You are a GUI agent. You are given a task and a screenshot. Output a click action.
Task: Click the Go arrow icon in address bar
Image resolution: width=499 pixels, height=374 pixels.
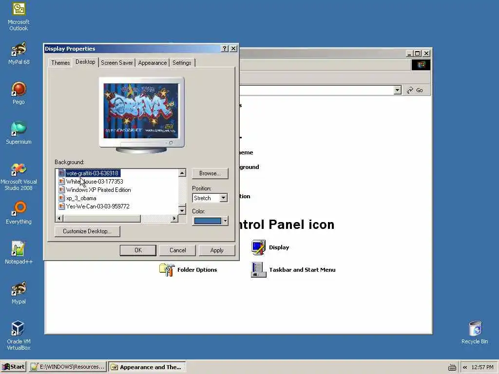410,90
